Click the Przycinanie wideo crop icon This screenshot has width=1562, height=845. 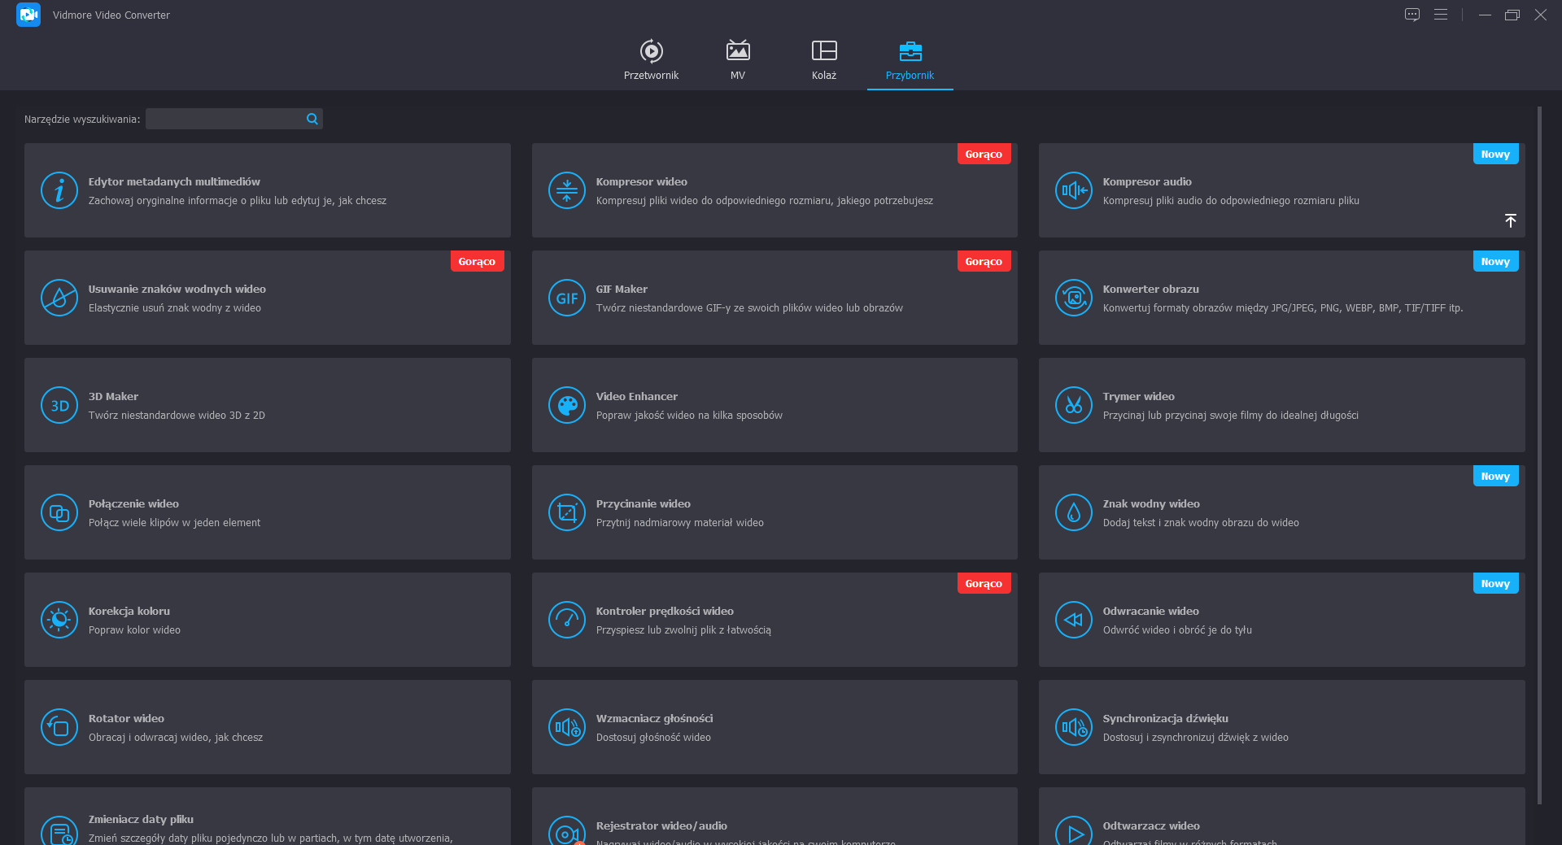click(567, 512)
